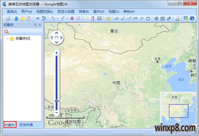Pan the map right with arrow
Viewport: 199px width, 136px height.
click(61, 38)
